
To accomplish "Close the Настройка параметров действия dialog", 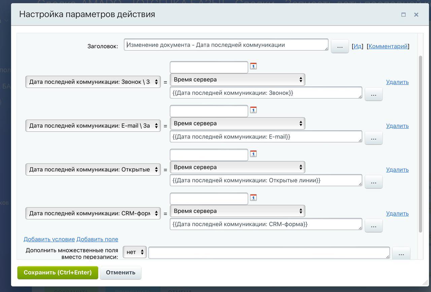I will click(x=416, y=14).
